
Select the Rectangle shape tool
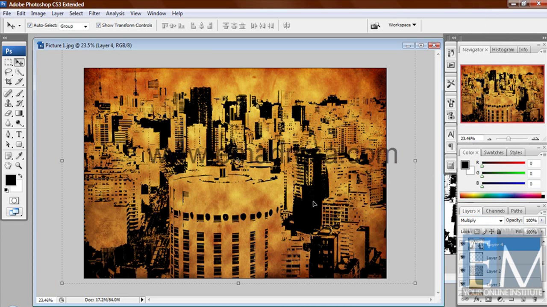(19, 145)
